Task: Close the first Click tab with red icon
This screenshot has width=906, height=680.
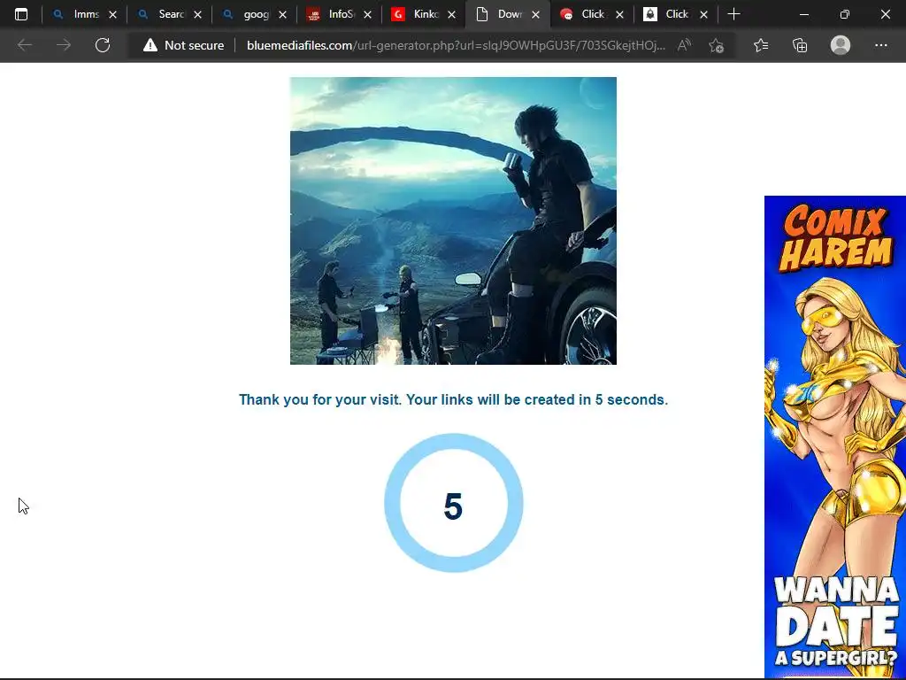Action: point(619,14)
